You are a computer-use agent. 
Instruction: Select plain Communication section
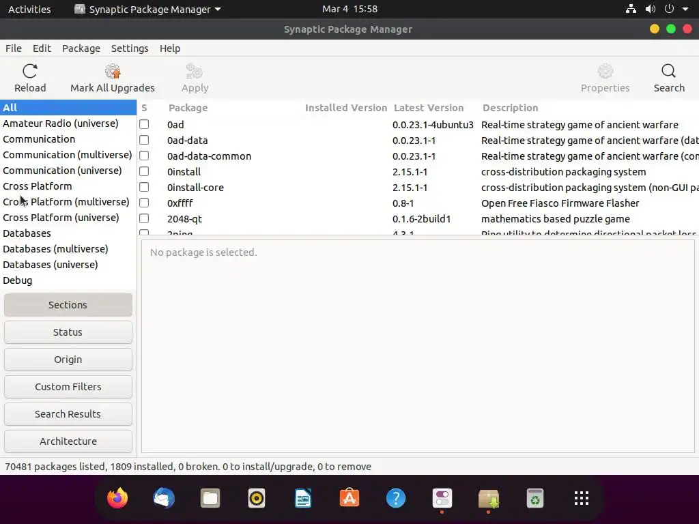68,139
